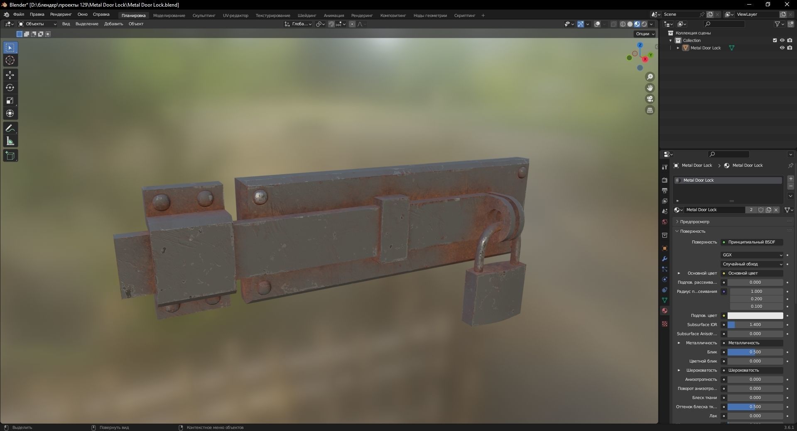
Task: Open the outliner filter dropdown
Action: [780, 24]
